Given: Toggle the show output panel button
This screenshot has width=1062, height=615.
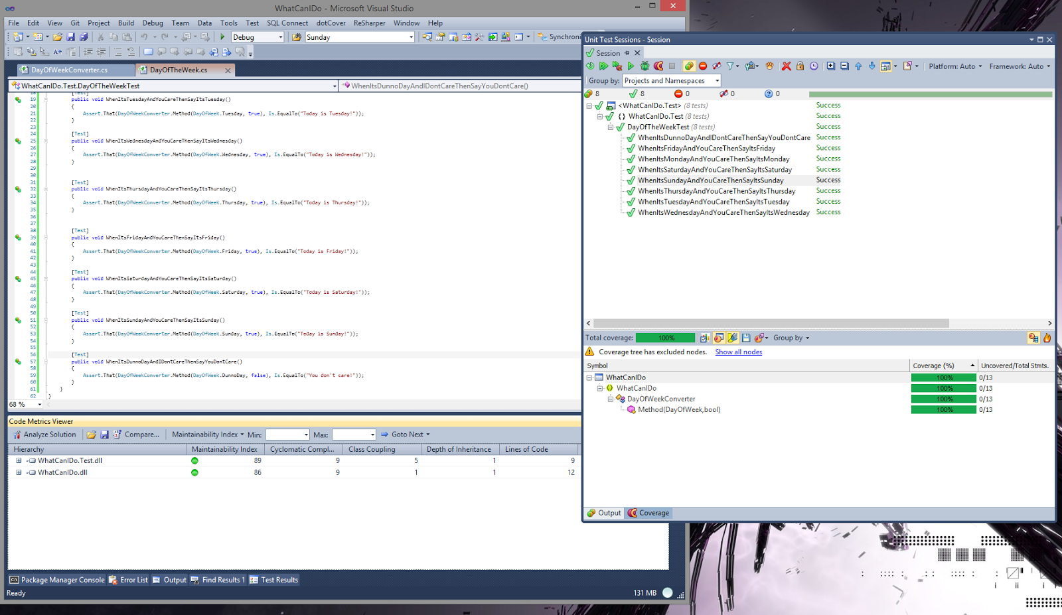Looking at the screenshot, I should [885, 66].
